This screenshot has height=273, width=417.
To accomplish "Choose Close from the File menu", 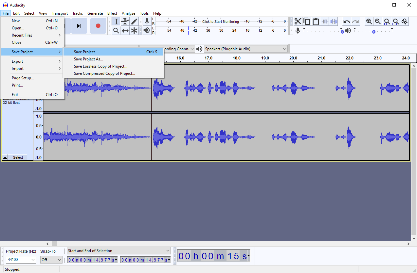I will [x=33, y=42].
